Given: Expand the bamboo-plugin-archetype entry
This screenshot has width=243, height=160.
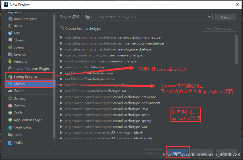Looking at the screenshot, I should (61, 37).
